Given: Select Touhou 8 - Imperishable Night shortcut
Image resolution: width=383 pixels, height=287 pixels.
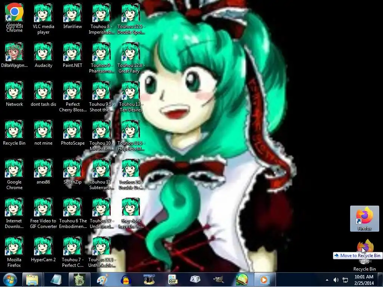Looking at the screenshot, I should (101, 19).
